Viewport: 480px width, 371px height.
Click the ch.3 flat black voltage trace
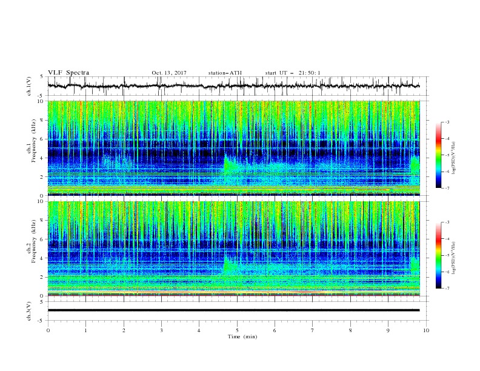[233, 310]
